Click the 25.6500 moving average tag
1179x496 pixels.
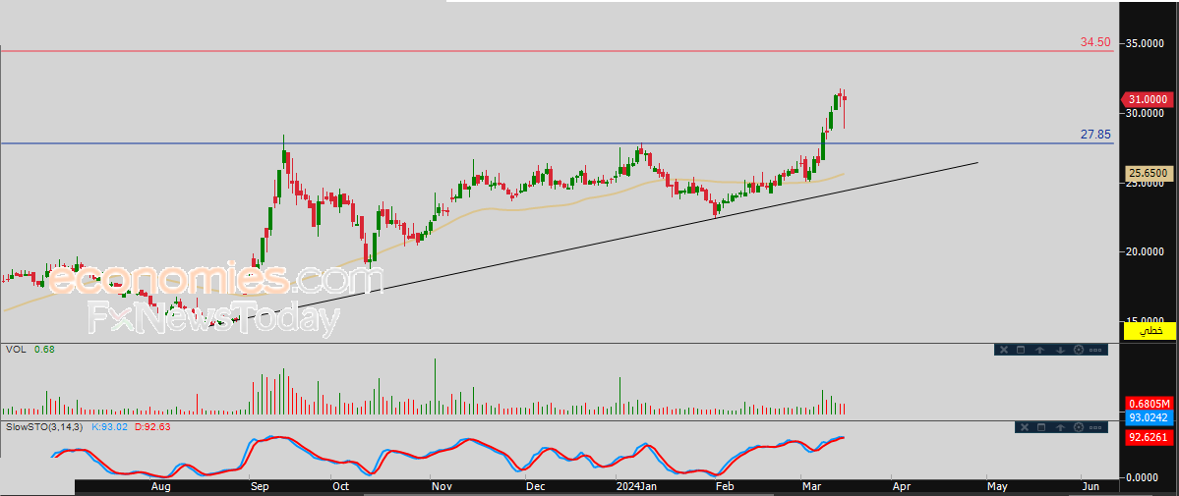tap(1148, 173)
